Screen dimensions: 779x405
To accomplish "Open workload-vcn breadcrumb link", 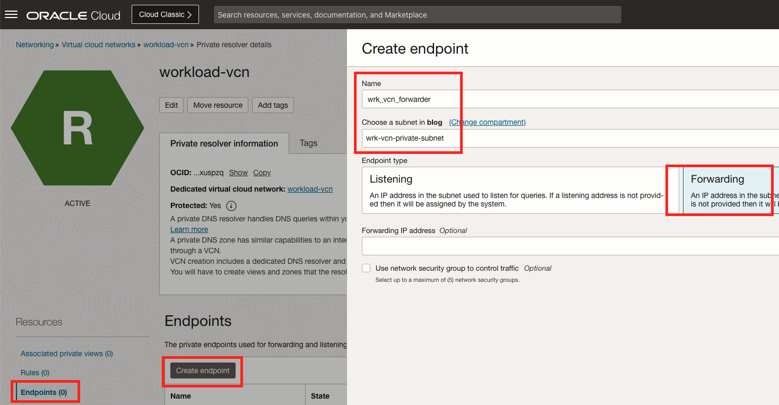I will [166, 45].
